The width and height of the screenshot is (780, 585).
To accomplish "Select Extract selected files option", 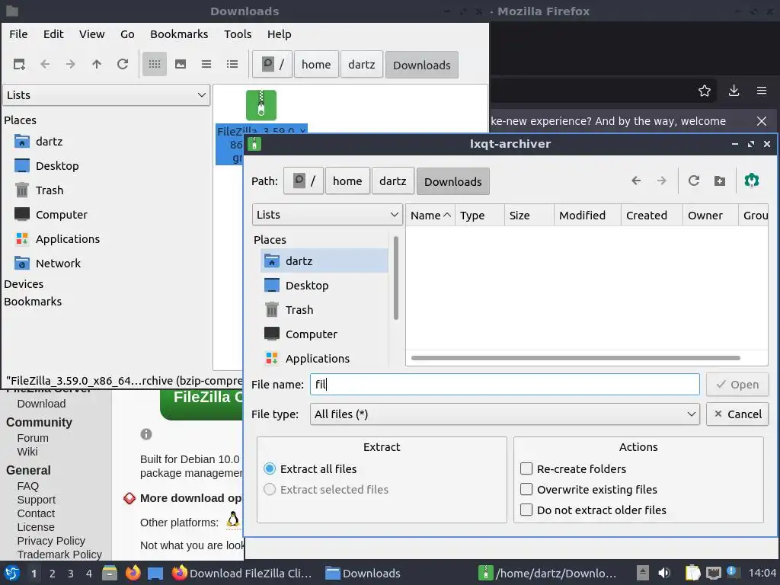I will click(x=326, y=490).
